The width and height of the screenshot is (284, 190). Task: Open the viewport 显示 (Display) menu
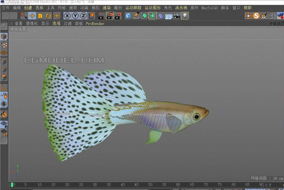[x=45, y=23]
